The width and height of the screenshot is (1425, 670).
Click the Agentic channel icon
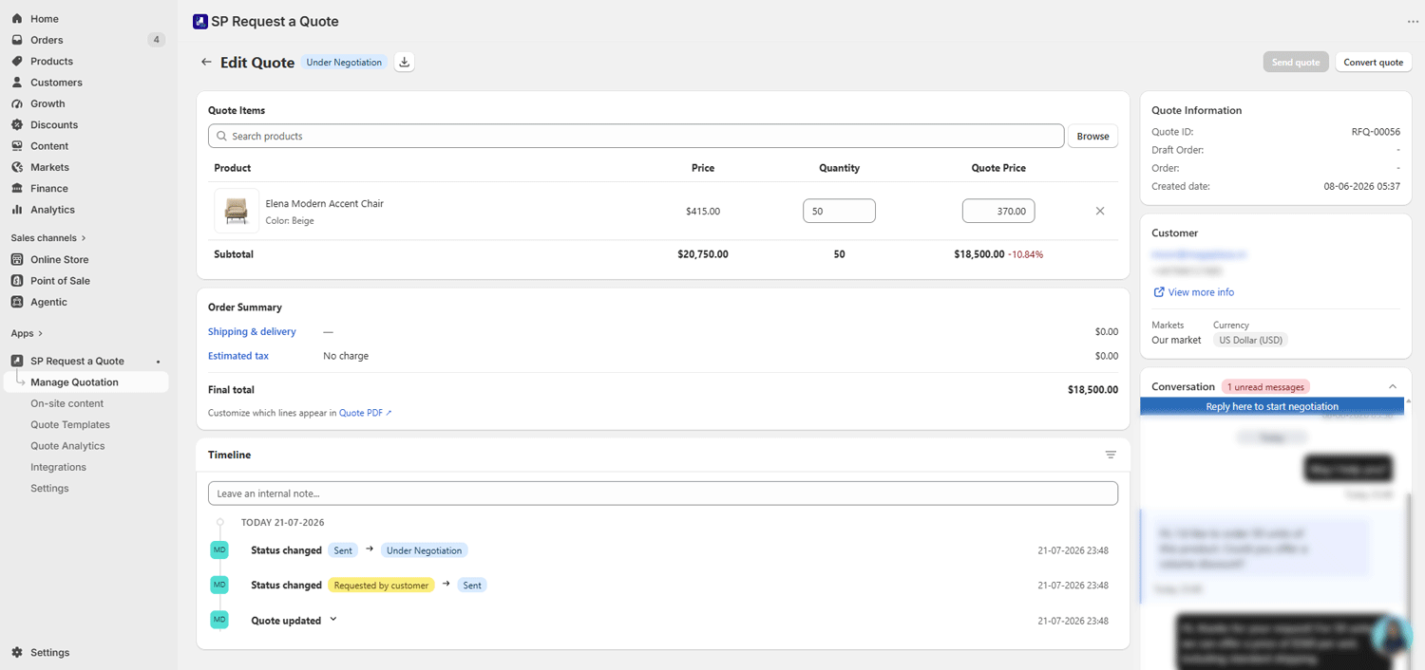(x=17, y=302)
